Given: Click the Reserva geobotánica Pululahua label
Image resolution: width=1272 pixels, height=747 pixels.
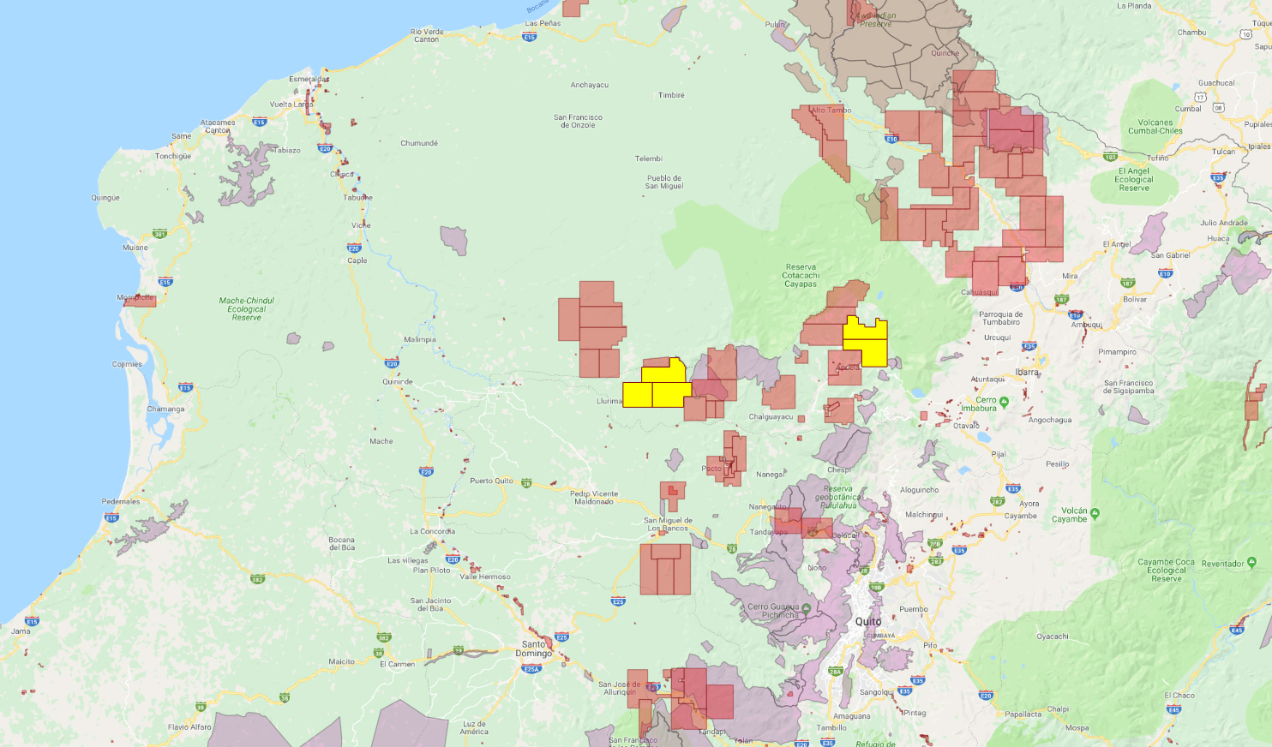Looking at the screenshot, I should coord(837,497).
